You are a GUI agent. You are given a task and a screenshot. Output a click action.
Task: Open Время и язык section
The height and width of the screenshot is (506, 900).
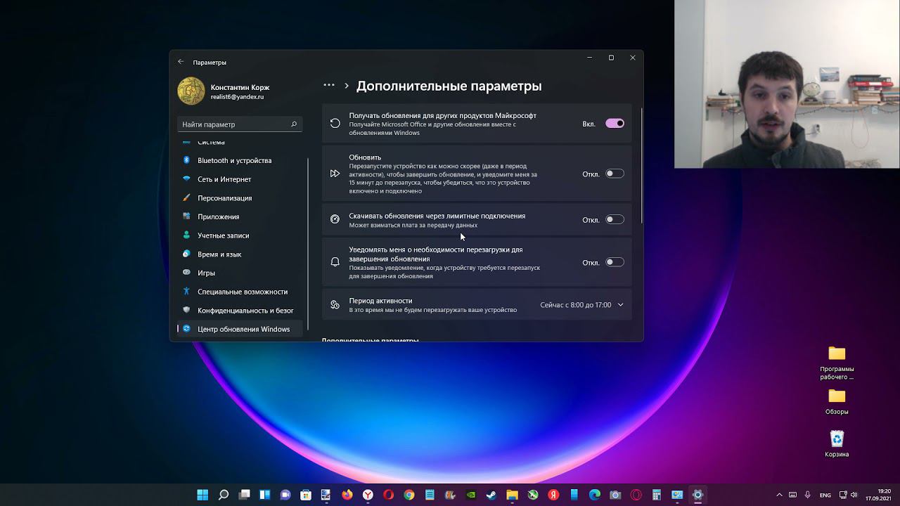(x=240, y=254)
